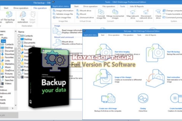The height and width of the screenshot is (121, 182).
Task: Click Command prompt in System group
Action: (172, 17)
